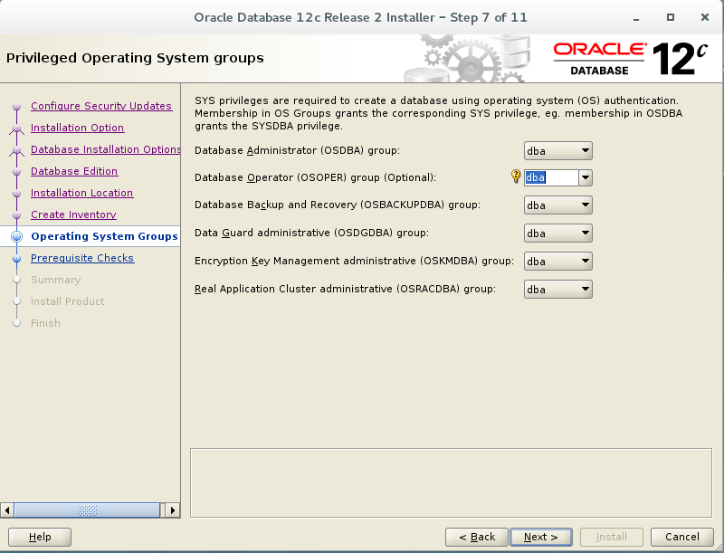724x553 pixels.
Task: Click the Encryption Key Management group label
Action: click(x=354, y=261)
